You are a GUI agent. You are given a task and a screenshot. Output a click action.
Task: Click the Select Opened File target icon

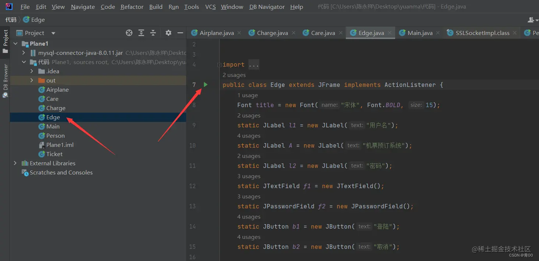point(129,33)
